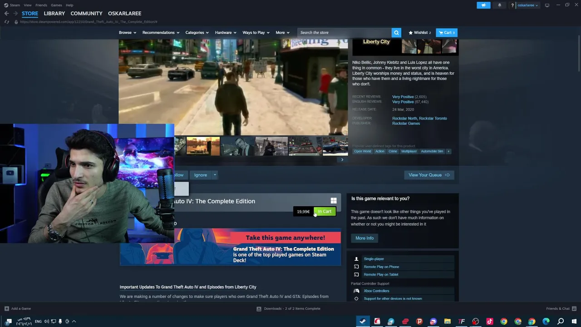Screen dimensions: 581x327
Task: Open the blue announcements megaphone icon
Action: pyautogui.click(x=483, y=5)
